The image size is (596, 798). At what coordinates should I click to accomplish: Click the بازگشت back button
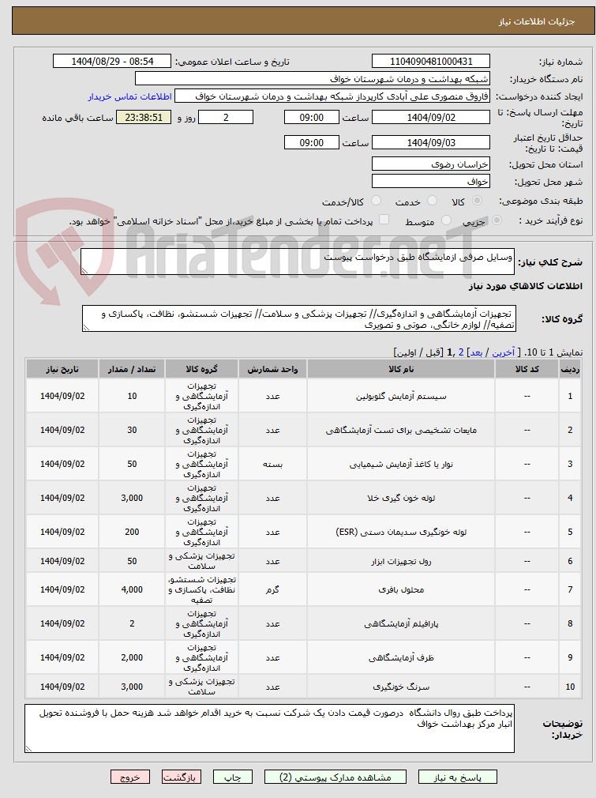(x=182, y=777)
